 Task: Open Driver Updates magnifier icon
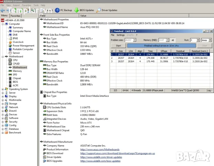[99, 10]
